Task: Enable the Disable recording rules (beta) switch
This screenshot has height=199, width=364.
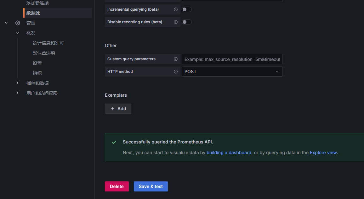Action: pyautogui.click(x=187, y=22)
